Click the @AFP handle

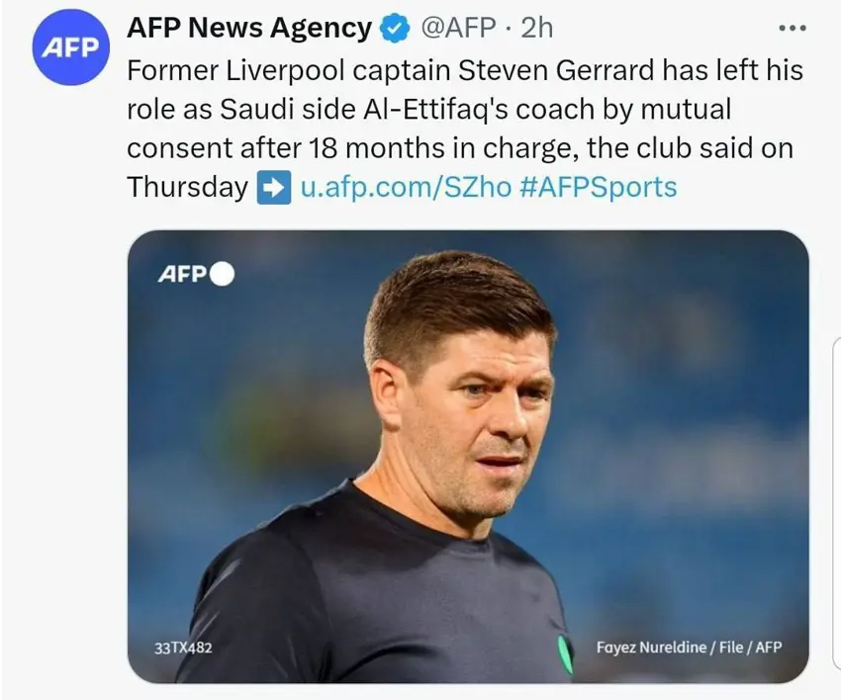click(457, 30)
